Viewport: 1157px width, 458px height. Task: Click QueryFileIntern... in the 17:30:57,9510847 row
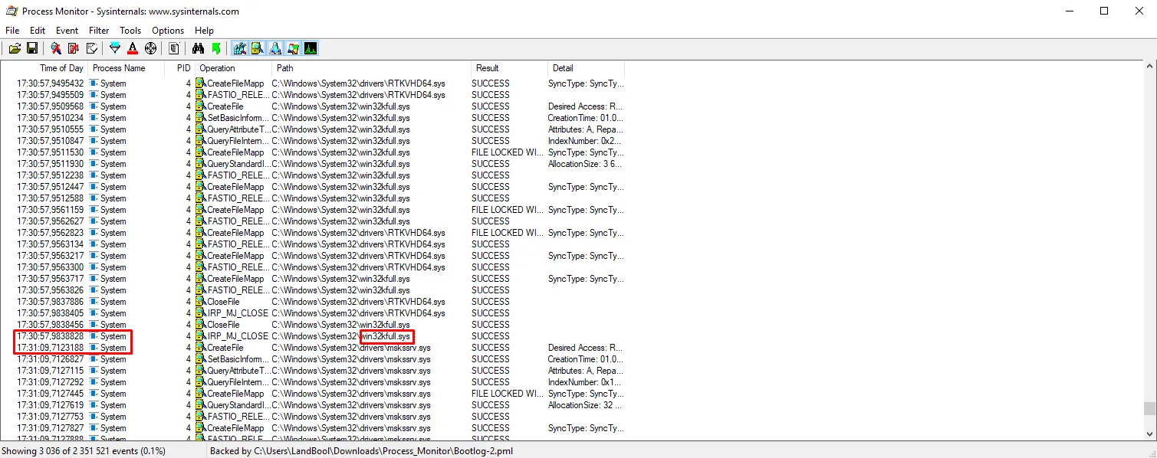[238, 141]
